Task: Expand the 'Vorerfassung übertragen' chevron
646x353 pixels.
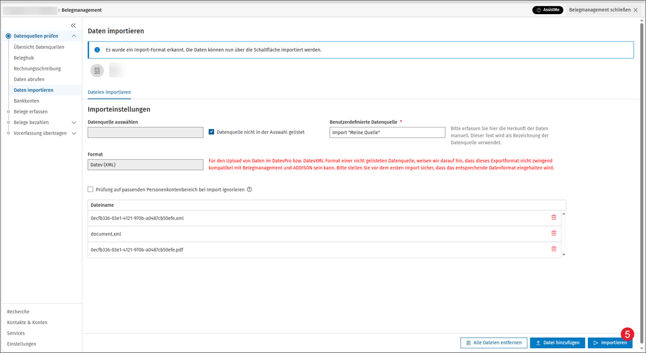Action: pyautogui.click(x=74, y=133)
